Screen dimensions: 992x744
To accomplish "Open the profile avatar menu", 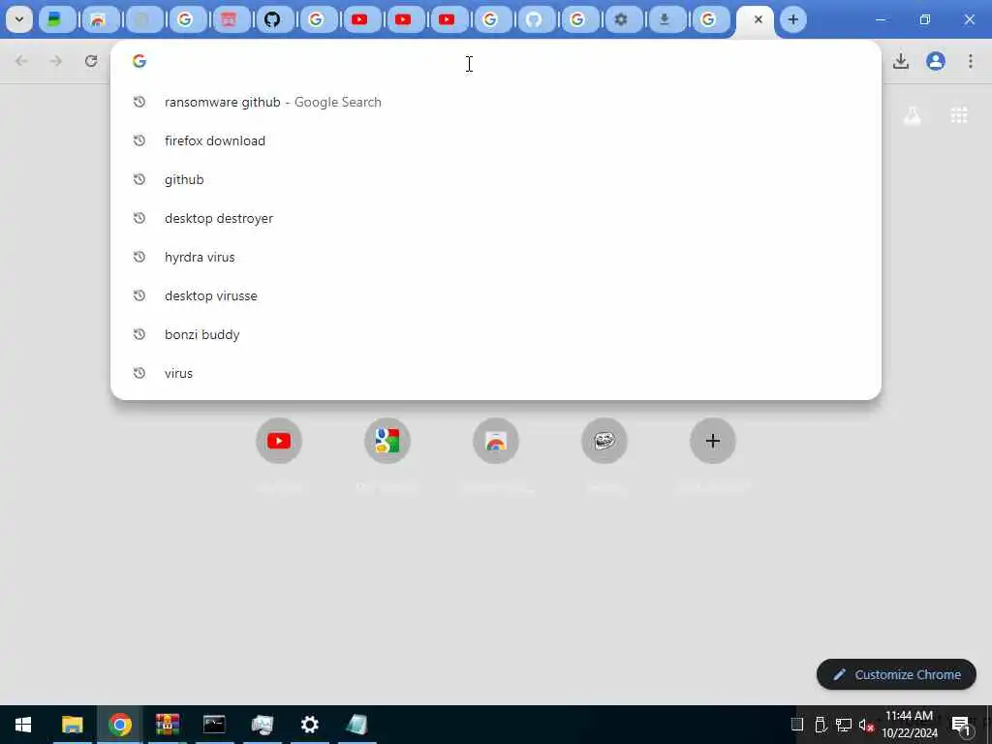I will tap(936, 61).
